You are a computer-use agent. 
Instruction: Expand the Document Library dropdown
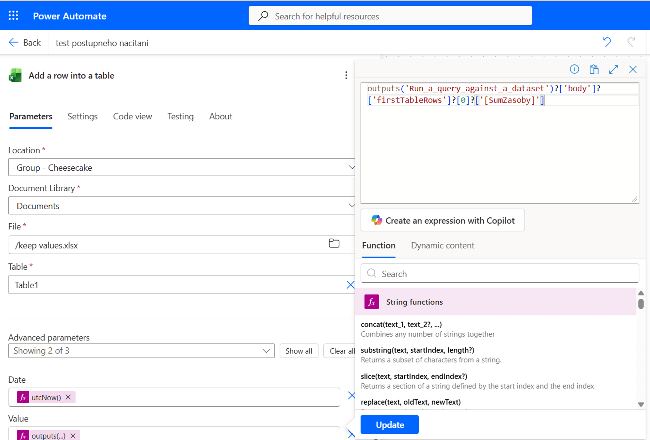351,206
